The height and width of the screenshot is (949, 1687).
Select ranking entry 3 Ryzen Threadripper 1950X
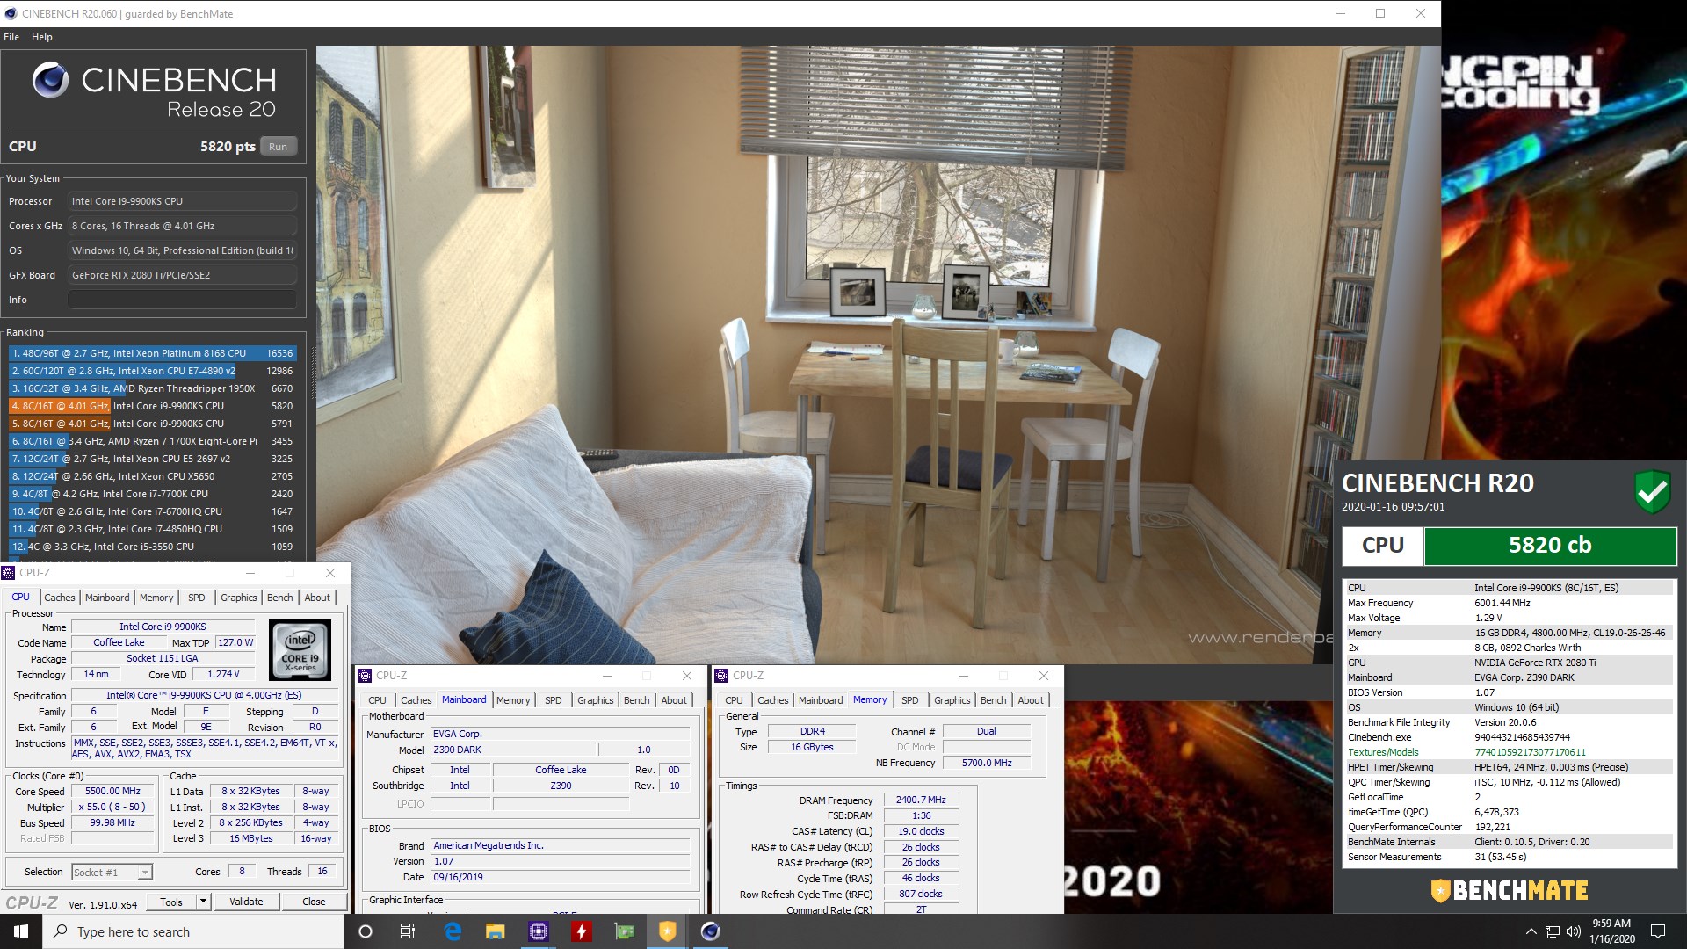click(153, 388)
